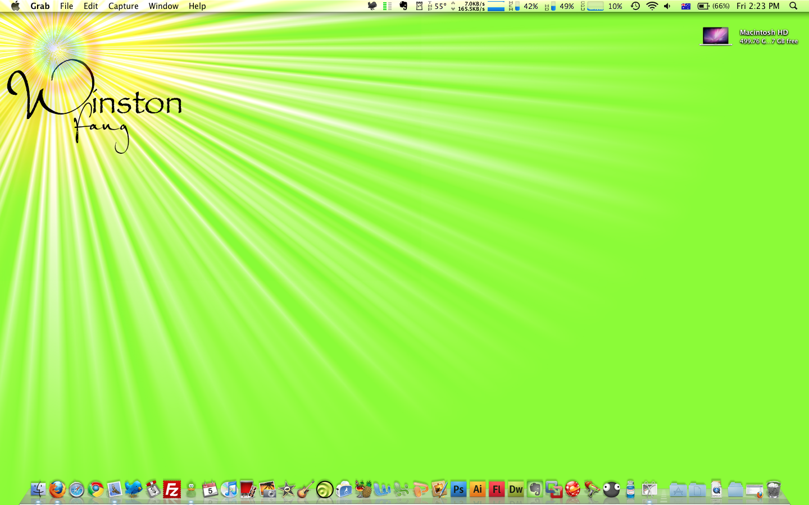Open the Pages icon in dock
The height and width of the screenshot is (505, 809).
[439, 489]
